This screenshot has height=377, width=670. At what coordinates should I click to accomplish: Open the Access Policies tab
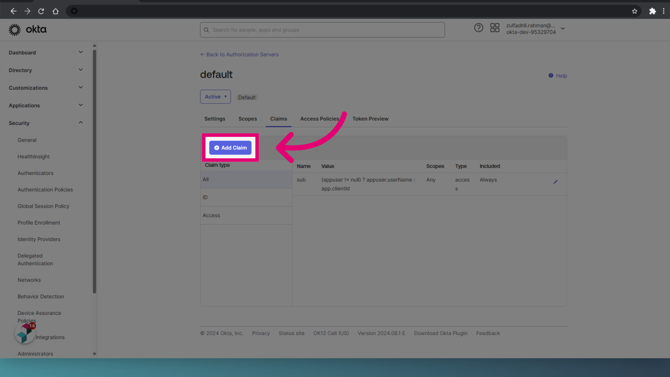[319, 119]
